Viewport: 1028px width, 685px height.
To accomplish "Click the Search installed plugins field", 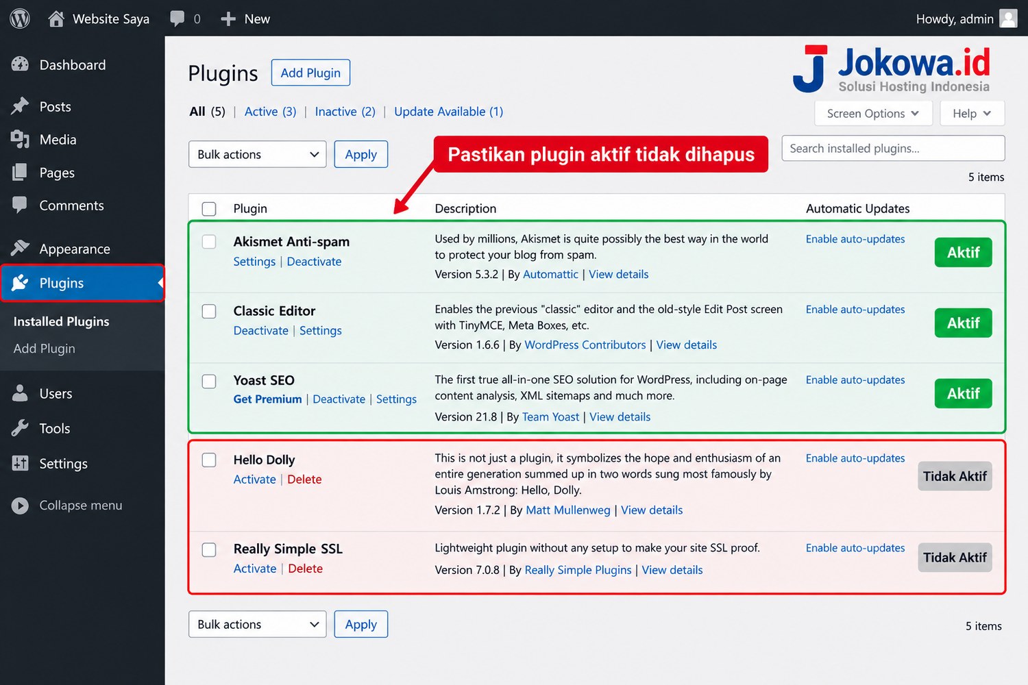I will tap(893, 149).
